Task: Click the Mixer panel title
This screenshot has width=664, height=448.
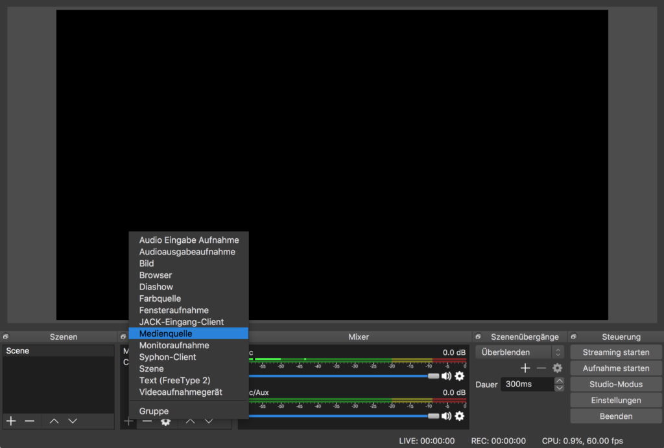Action: pyautogui.click(x=359, y=337)
